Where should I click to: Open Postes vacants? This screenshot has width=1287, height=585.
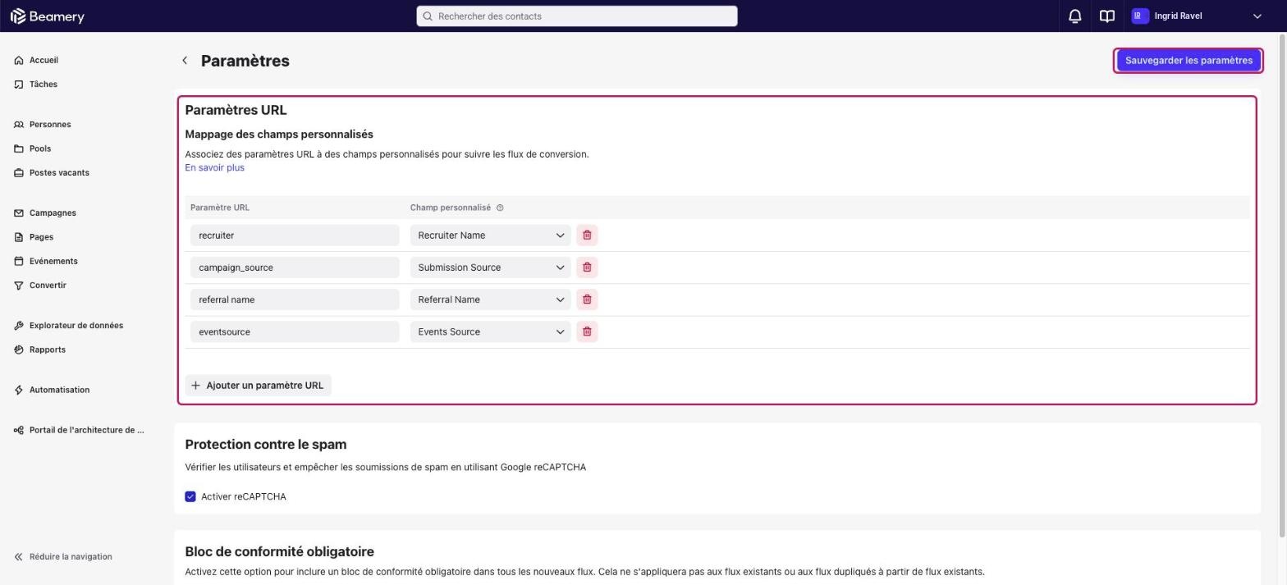pos(59,173)
